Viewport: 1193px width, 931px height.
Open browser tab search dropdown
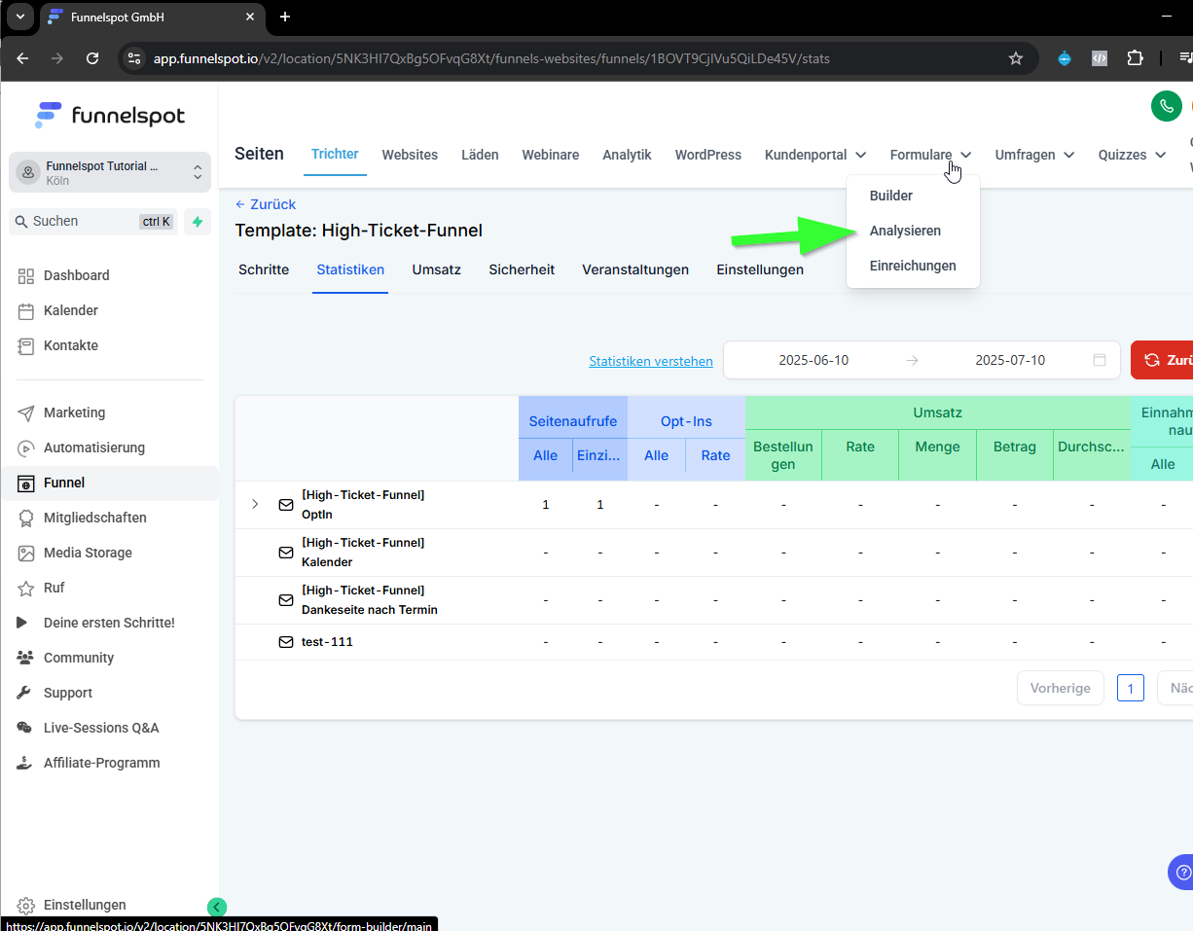[18, 17]
